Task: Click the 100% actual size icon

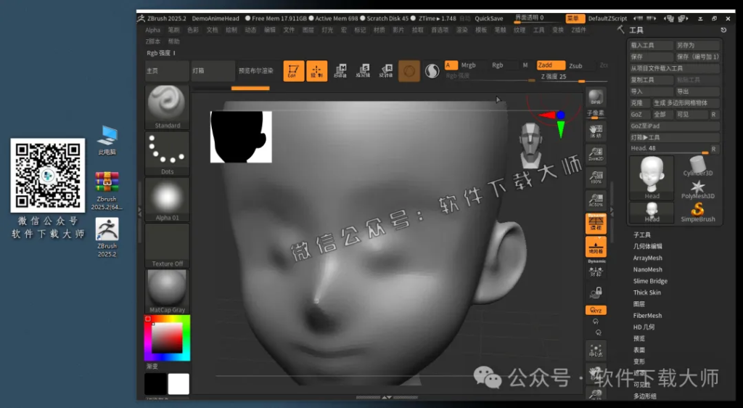Action: click(x=596, y=177)
